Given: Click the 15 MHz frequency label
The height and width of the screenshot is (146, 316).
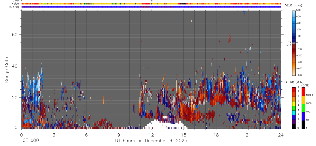Looking at the screenshot, I should click(x=297, y=101).
